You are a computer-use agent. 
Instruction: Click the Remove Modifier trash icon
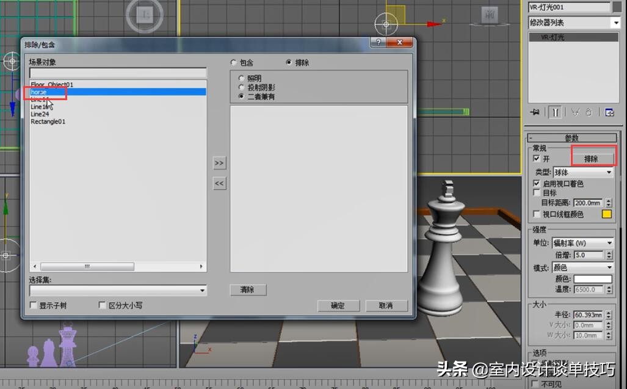pos(588,112)
